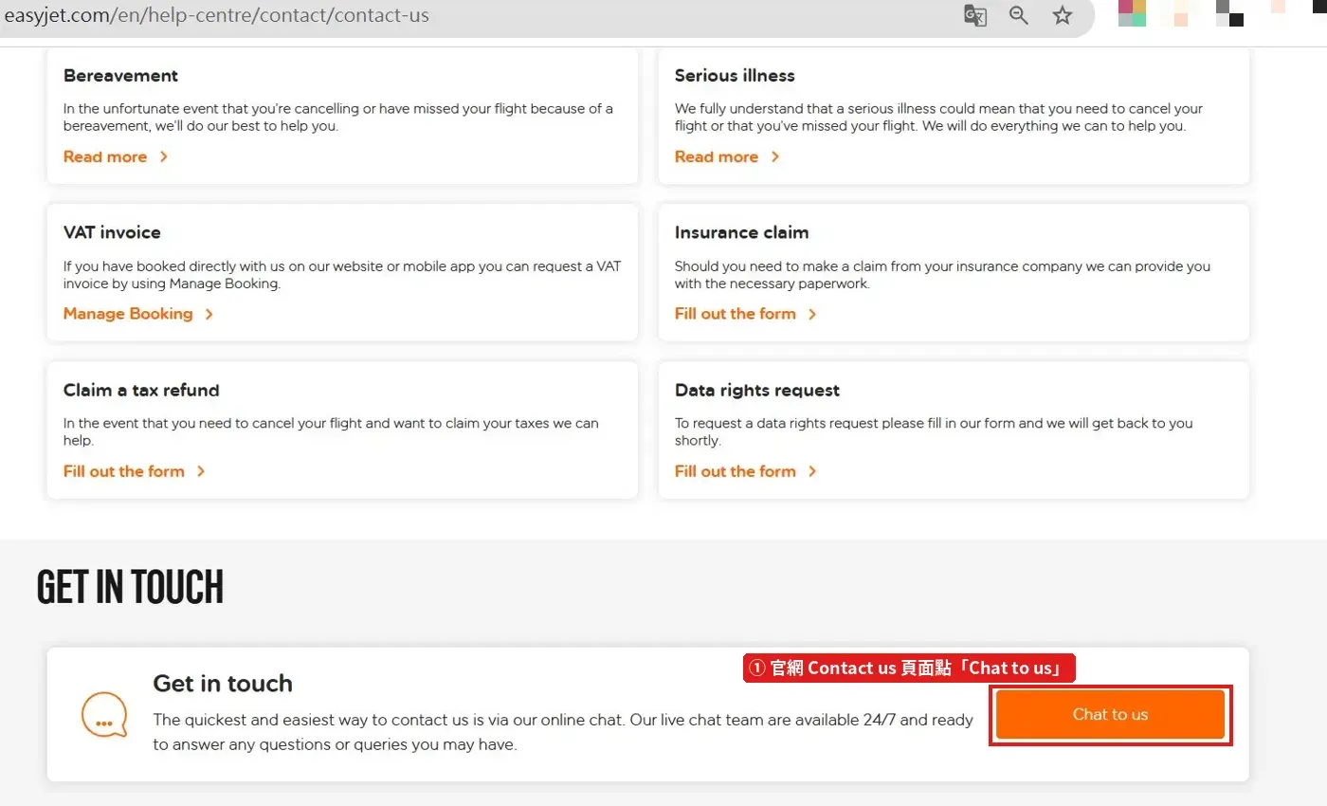The image size is (1327, 806).
Task: Click the Data rights request description paragraph
Action: (934, 432)
